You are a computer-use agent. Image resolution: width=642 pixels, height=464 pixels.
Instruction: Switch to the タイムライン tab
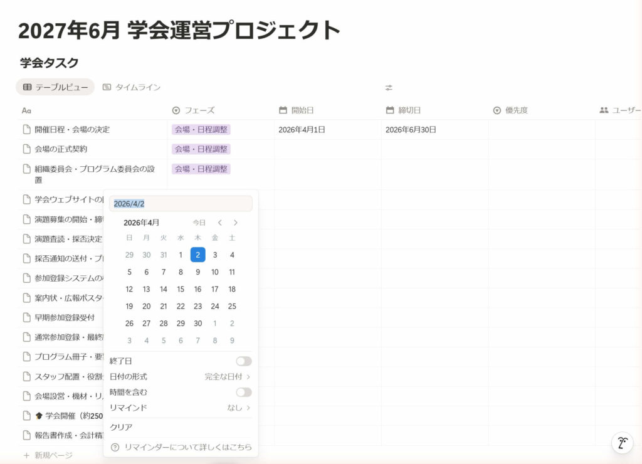(x=132, y=87)
